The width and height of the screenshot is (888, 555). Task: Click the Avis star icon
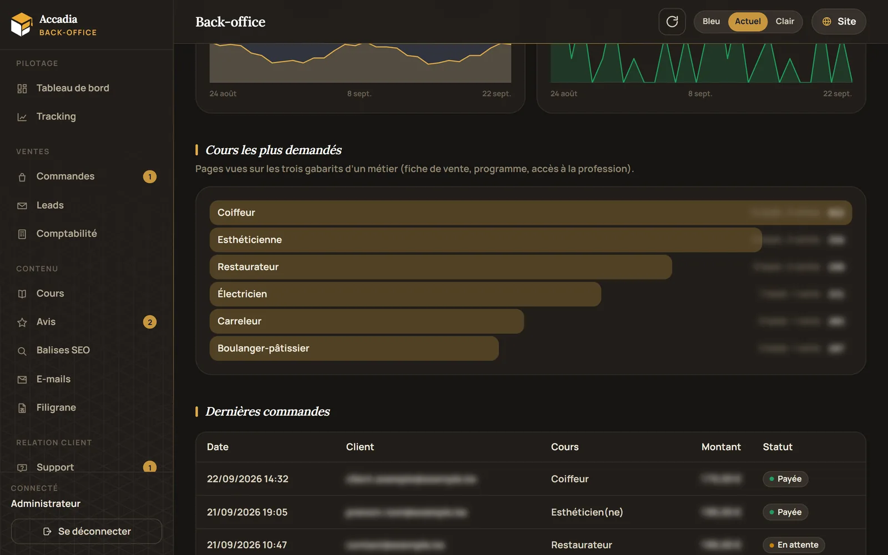click(22, 322)
